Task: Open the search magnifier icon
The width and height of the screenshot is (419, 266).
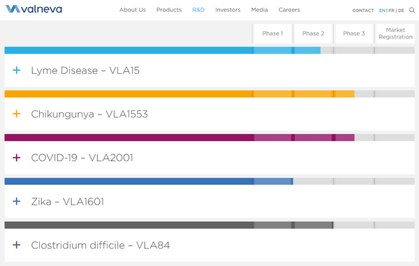Action: click(x=412, y=10)
